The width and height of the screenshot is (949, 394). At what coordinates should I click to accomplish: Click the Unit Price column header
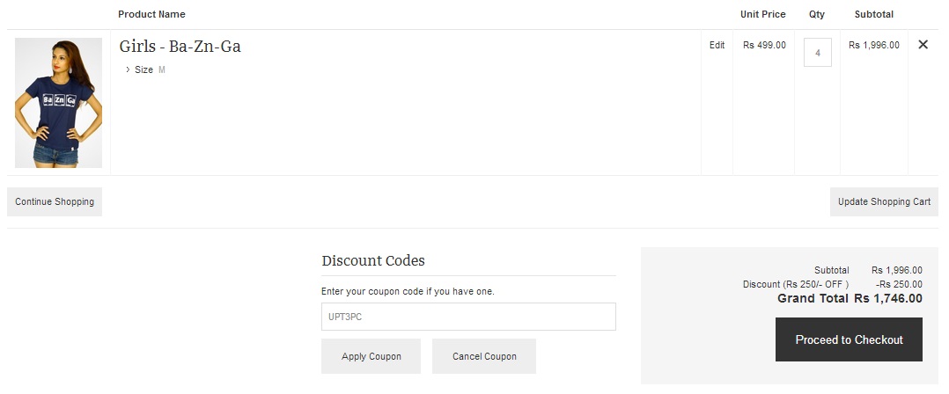(x=762, y=14)
